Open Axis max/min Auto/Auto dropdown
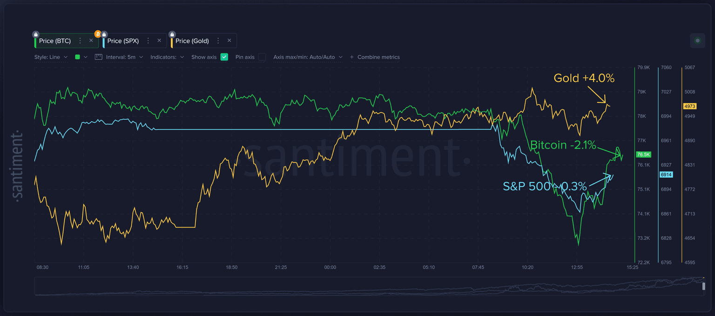Viewport: 715px width, 316px height. click(x=308, y=57)
